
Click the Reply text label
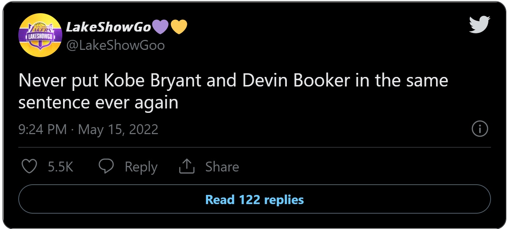(141, 167)
